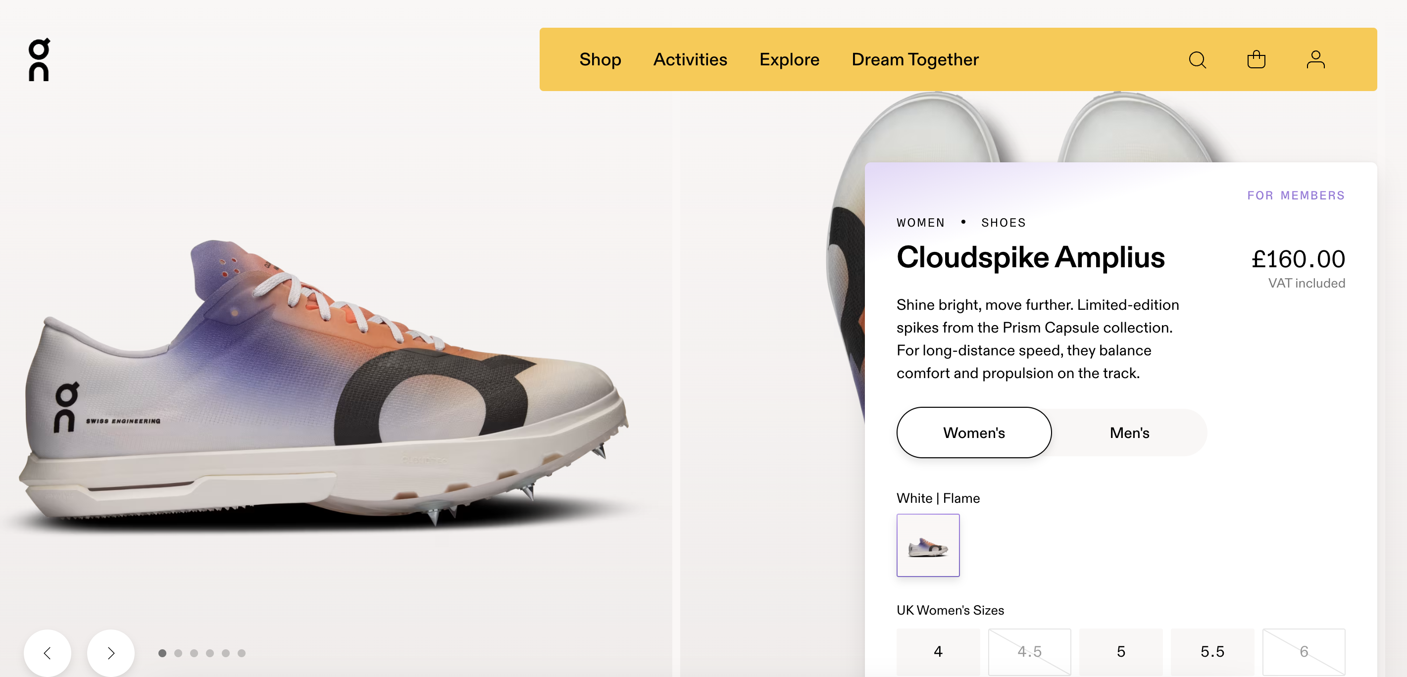
Task: Jump to the second carousel dot
Action: tap(178, 653)
